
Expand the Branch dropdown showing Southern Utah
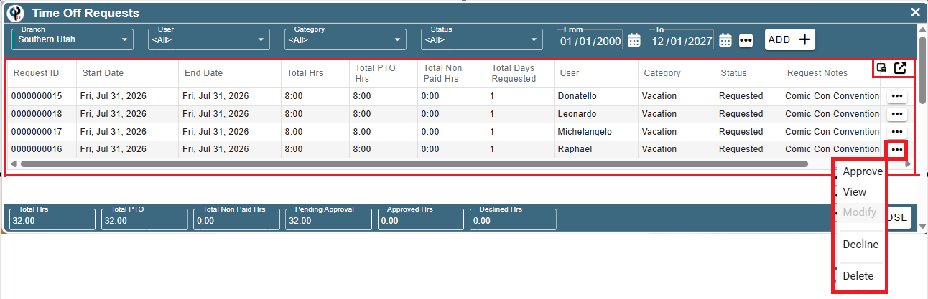coord(73,39)
